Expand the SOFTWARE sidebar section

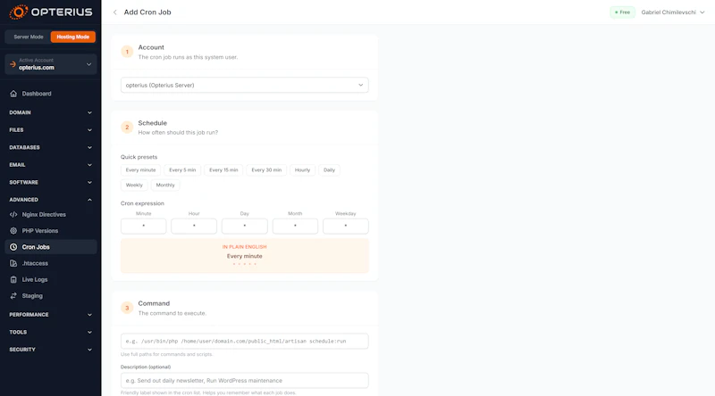tap(51, 182)
